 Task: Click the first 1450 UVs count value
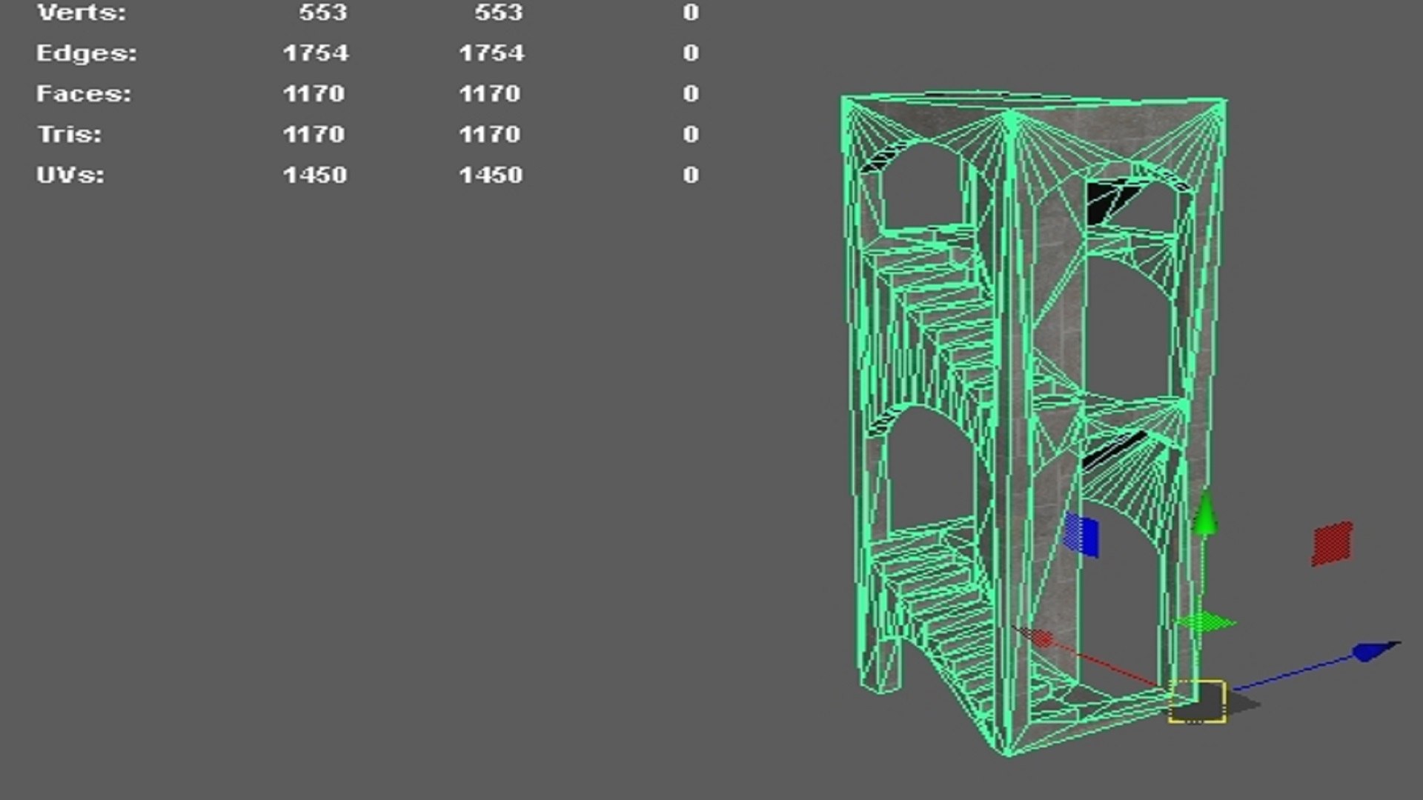[315, 176]
